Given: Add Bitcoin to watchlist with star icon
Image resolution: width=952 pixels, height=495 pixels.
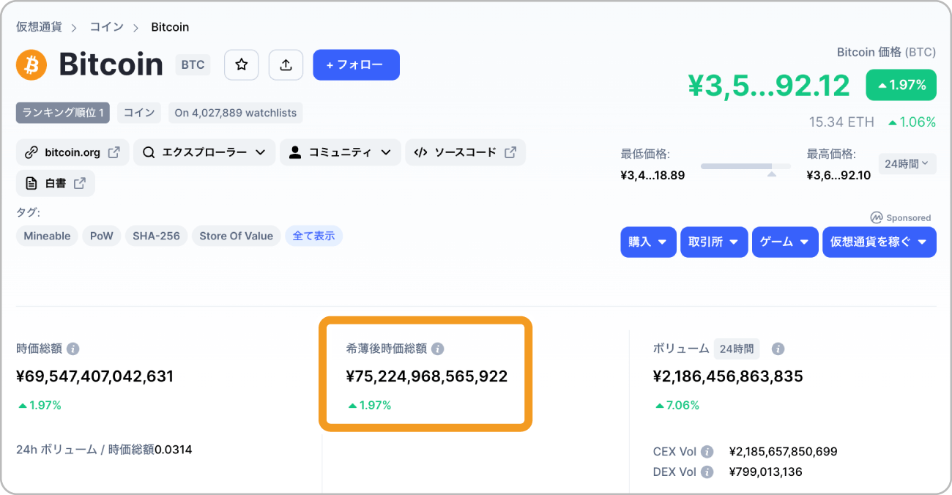Looking at the screenshot, I should (241, 64).
